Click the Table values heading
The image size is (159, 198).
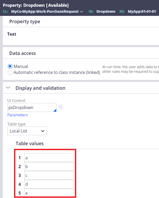(x=30, y=144)
